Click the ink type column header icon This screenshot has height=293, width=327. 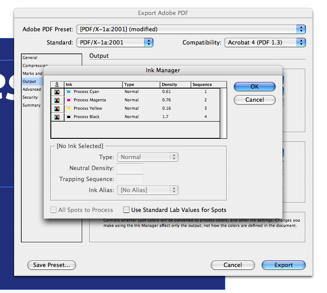coord(57,85)
